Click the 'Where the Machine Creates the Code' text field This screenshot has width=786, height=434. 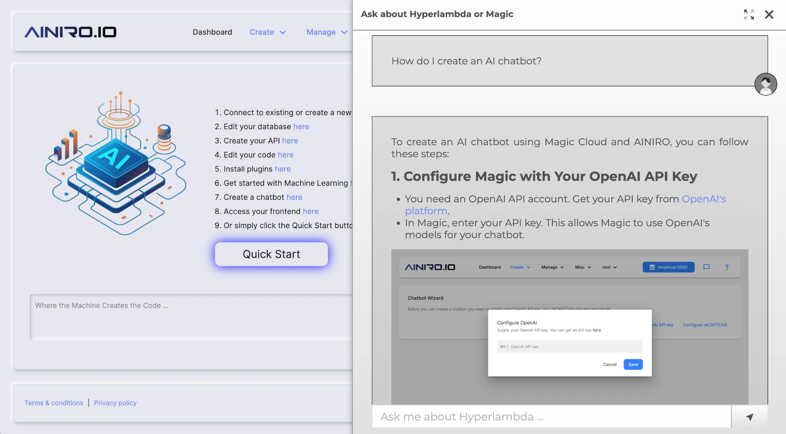(191, 317)
